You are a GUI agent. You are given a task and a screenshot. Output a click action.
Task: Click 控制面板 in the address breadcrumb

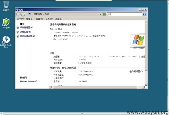38,14
